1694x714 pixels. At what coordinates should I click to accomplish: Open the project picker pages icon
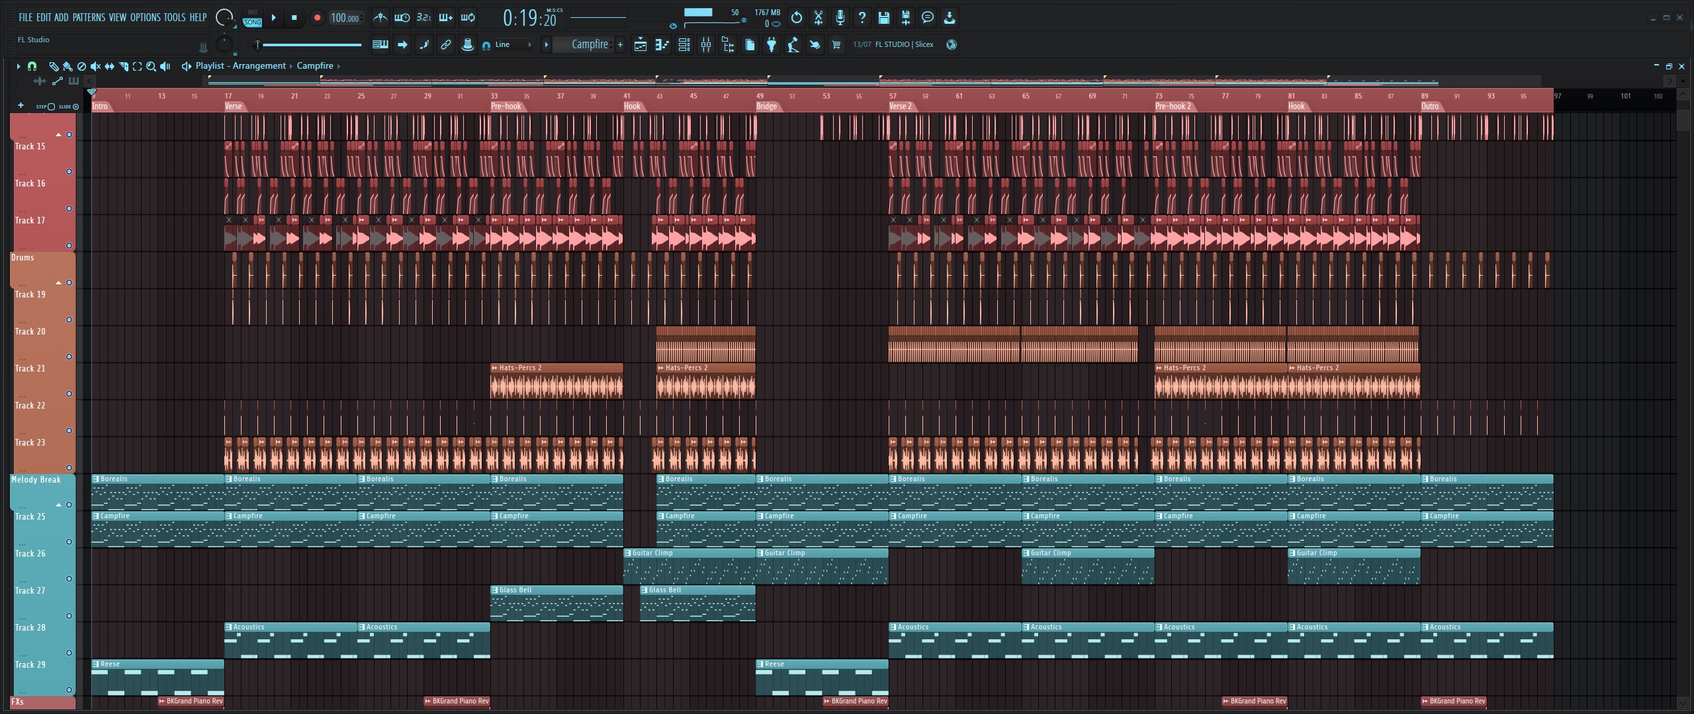pyautogui.click(x=750, y=44)
